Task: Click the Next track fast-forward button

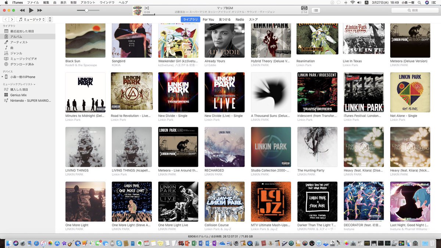Action: pyautogui.click(x=40, y=10)
